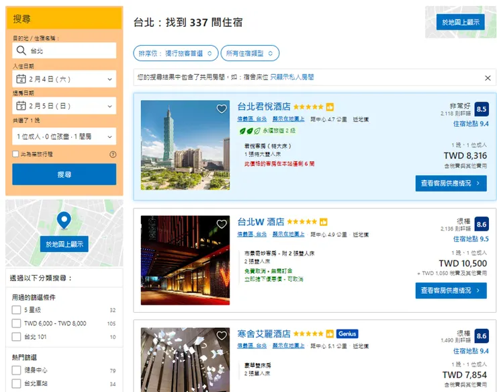The height and width of the screenshot is (392, 497).
Task: Click 信義區, 台北 link under 台北君悅酒店
Action: click(x=252, y=119)
